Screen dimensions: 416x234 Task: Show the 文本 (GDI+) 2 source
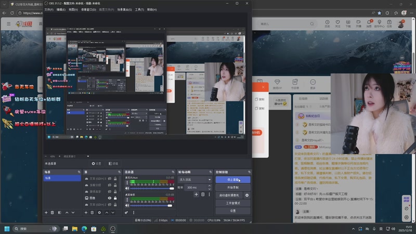click(x=110, y=204)
